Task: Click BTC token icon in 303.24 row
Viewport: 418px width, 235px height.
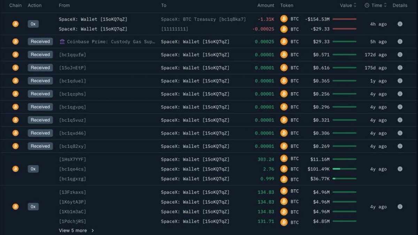Action: (x=284, y=159)
